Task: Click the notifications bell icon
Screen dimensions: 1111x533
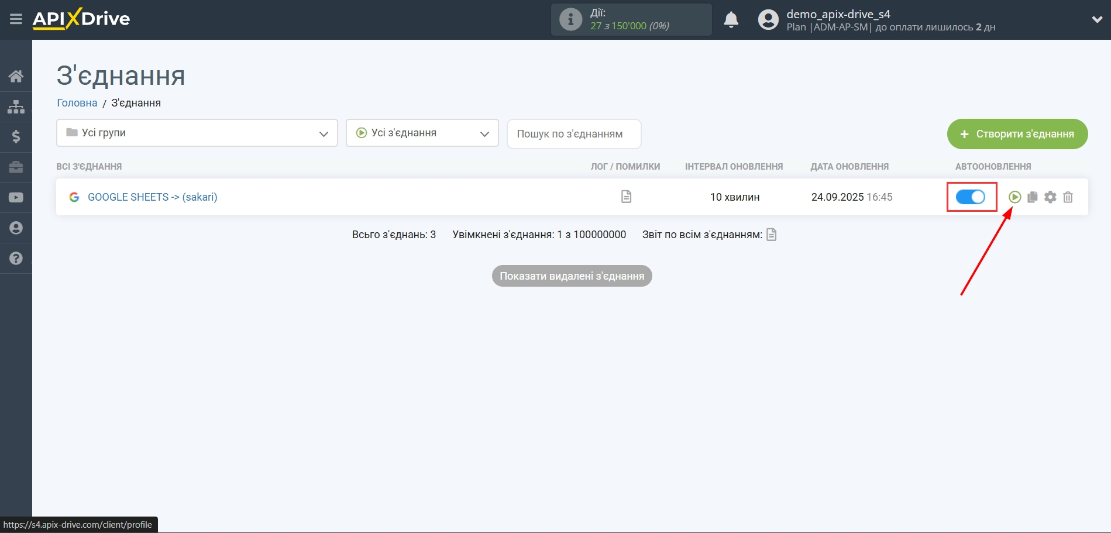Action: click(731, 20)
